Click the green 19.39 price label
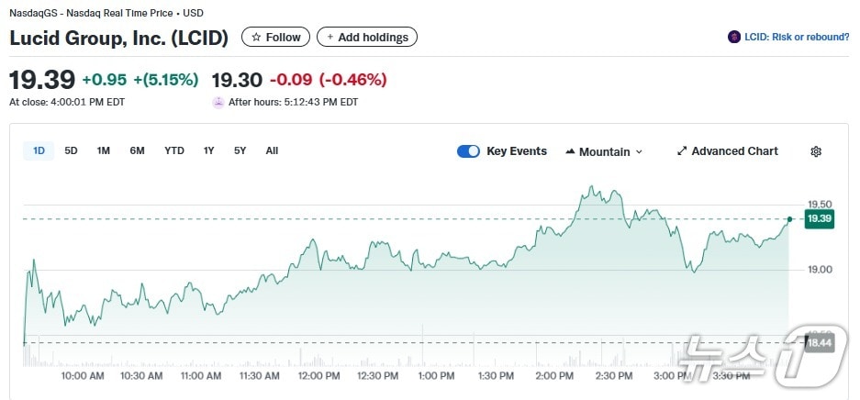Viewport: 860px width, 400px height. tap(819, 218)
